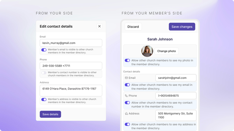This screenshot has height=131, width=234.
Task: Enable member's contact number visibility toggle
Action: pyautogui.click(x=44, y=73)
